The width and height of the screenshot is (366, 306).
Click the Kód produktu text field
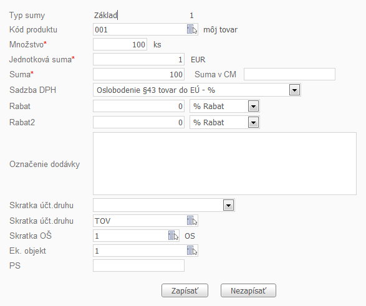(140, 29)
